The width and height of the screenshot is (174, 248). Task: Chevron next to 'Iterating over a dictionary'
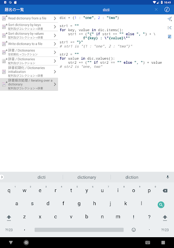coord(55,84)
